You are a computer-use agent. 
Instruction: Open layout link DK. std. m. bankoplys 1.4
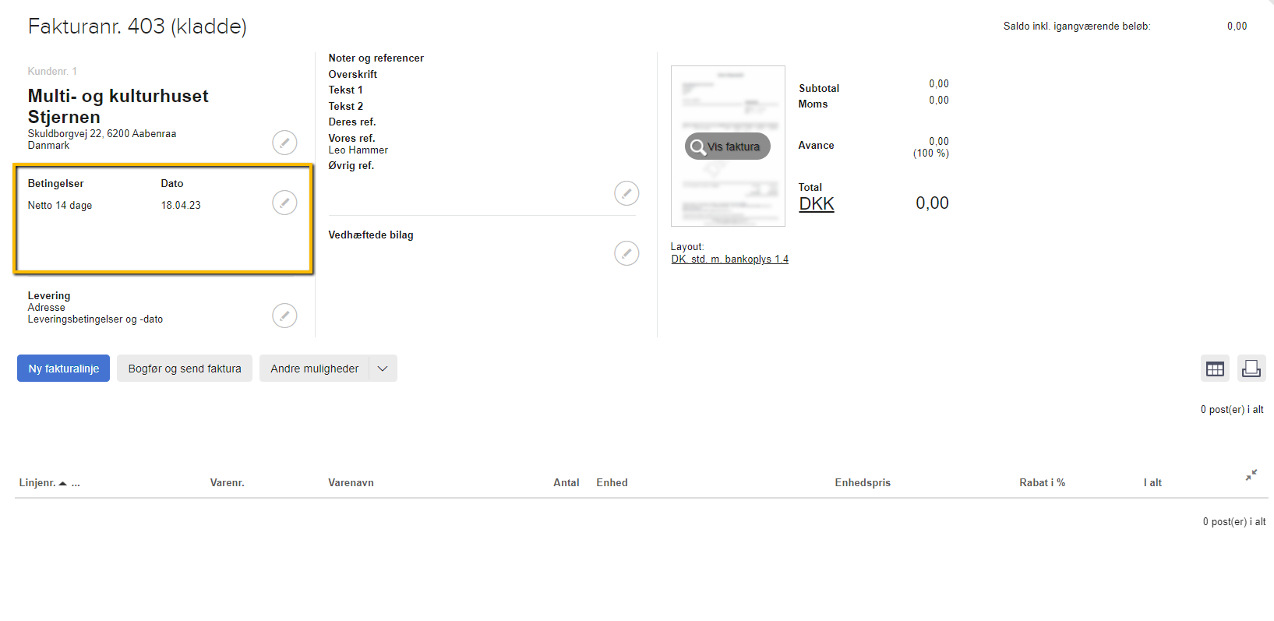pos(730,259)
